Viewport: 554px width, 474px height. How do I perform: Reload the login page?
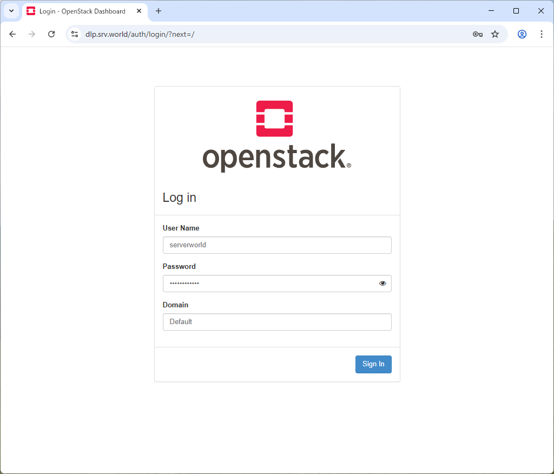(x=51, y=34)
